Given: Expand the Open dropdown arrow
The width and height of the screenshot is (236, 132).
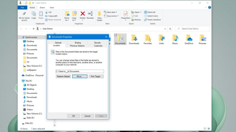Looking at the screenshot, I should click(141, 12).
